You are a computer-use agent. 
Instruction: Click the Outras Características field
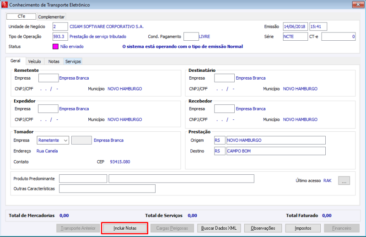(x=107, y=189)
